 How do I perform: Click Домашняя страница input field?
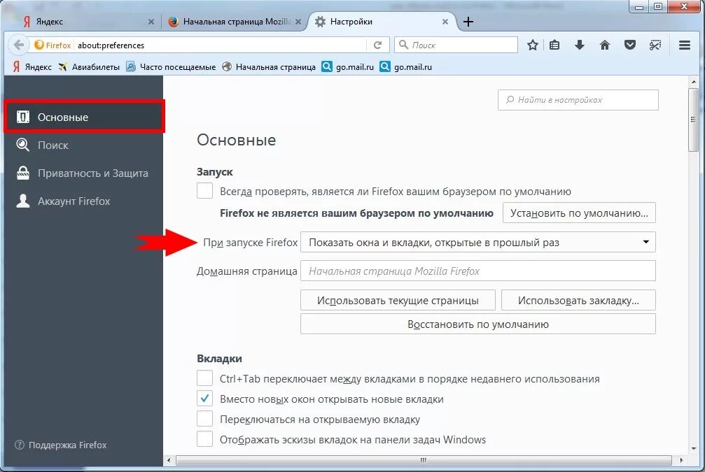click(x=478, y=271)
